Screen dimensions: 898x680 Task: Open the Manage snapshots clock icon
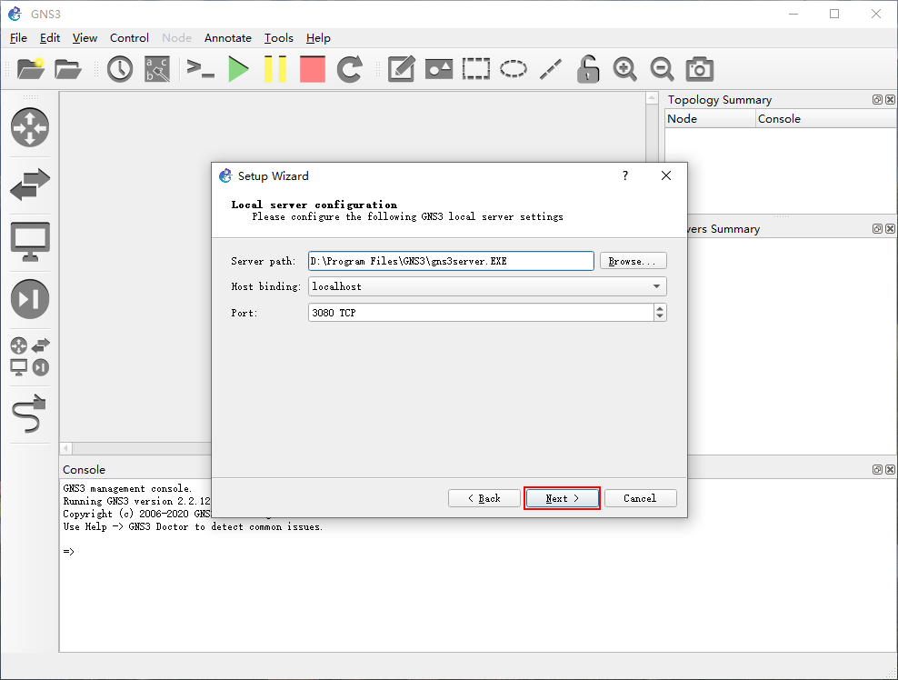coord(120,69)
